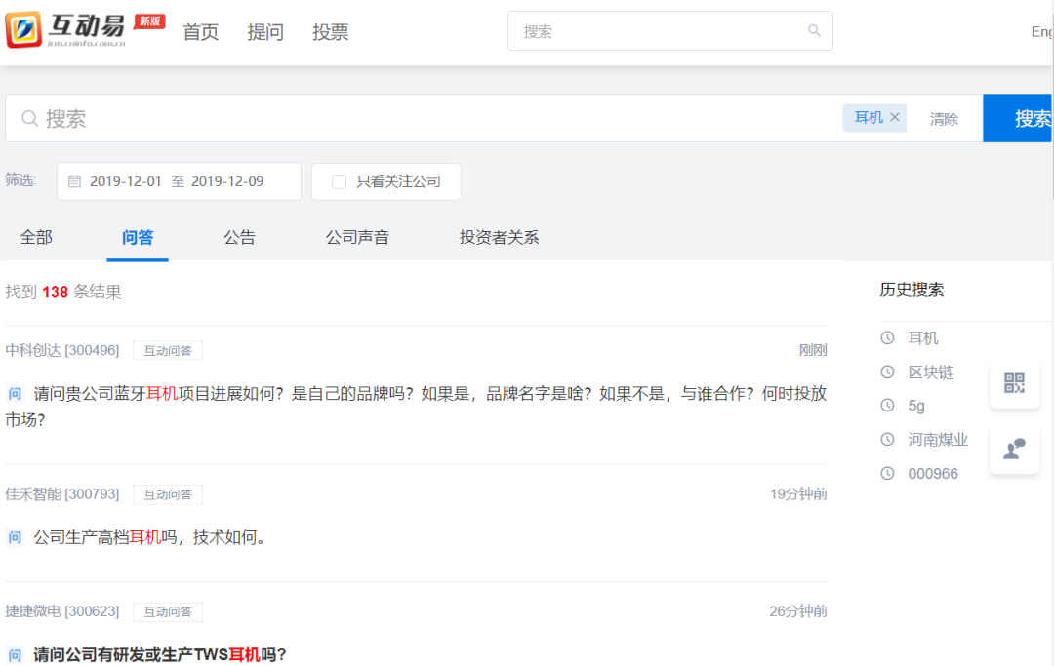The width and height of the screenshot is (1054, 666).
Task: Click the clock icon beside 区块链
Action: pos(887,372)
